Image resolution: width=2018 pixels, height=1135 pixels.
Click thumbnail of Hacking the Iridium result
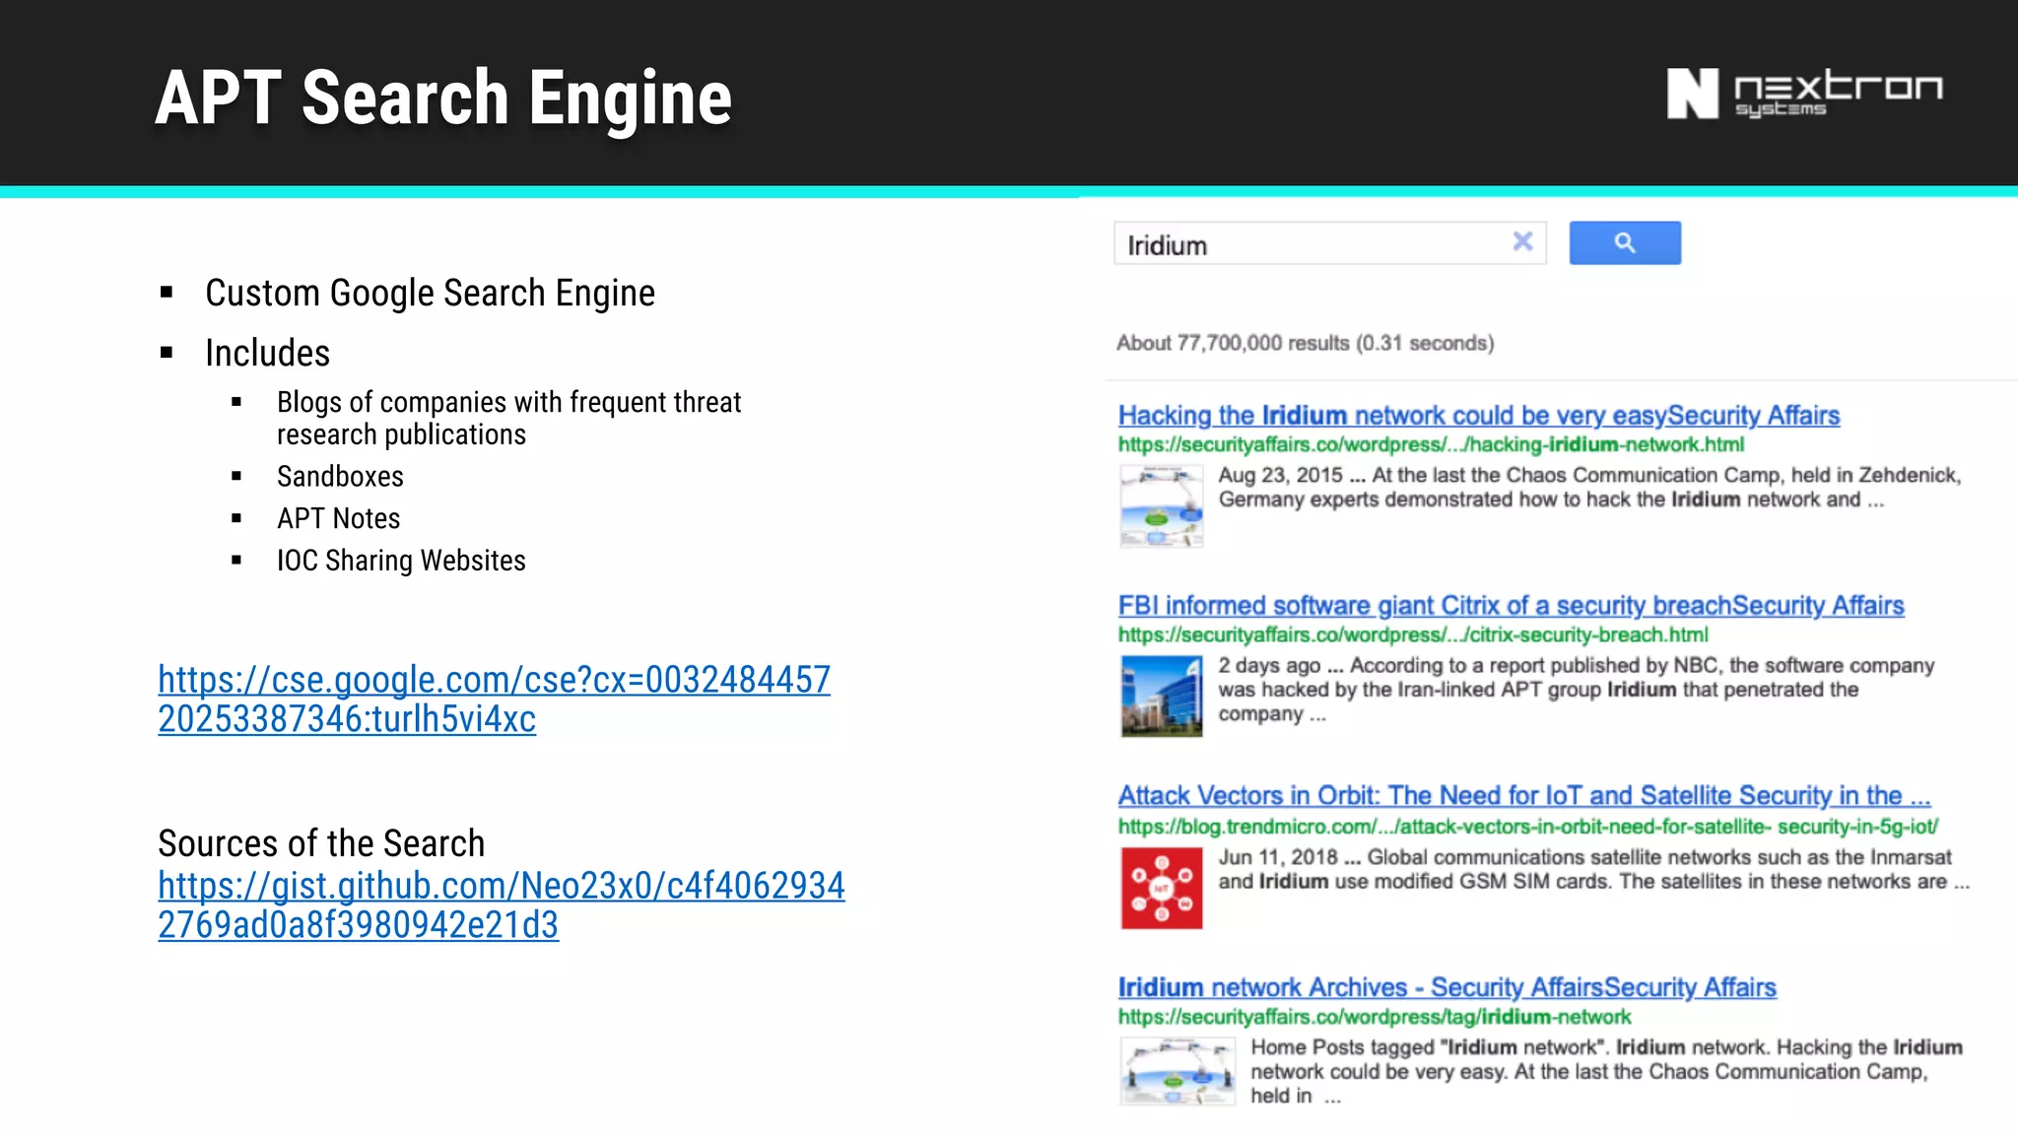point(1162,505)
